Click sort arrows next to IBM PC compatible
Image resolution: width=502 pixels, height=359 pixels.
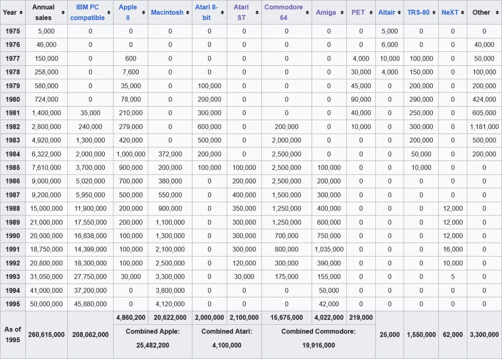coord(109,13)
